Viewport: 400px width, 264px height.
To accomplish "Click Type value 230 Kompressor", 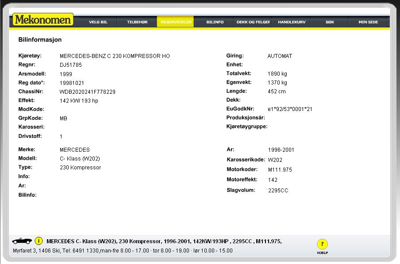I will click(x=81, y=168).
